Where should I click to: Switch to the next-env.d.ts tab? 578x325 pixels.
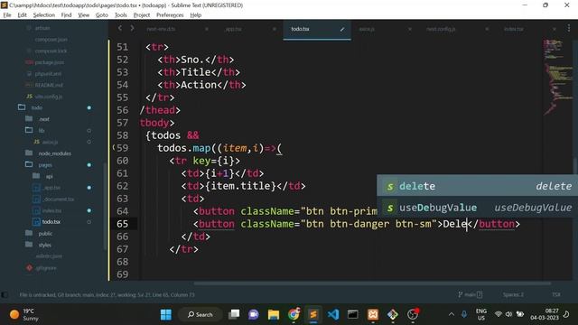[161, 29]
